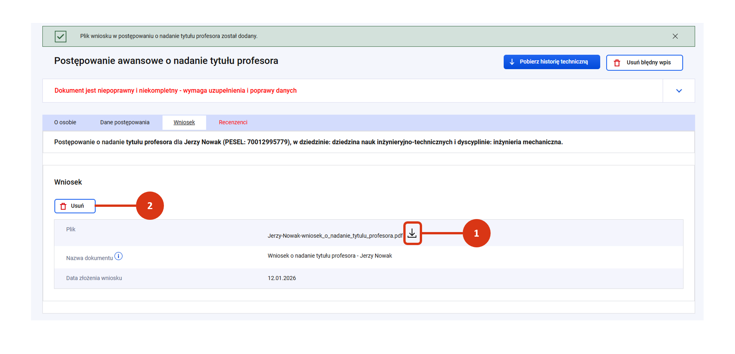
Task: Click the red incomplete document warning message
Action: click(175, 91)
